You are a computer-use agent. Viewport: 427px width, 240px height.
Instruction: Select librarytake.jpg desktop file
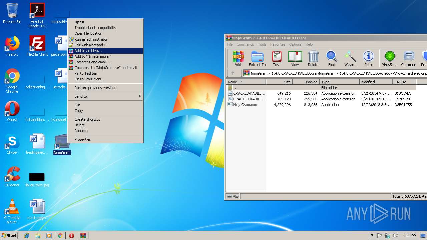(37, 179)
